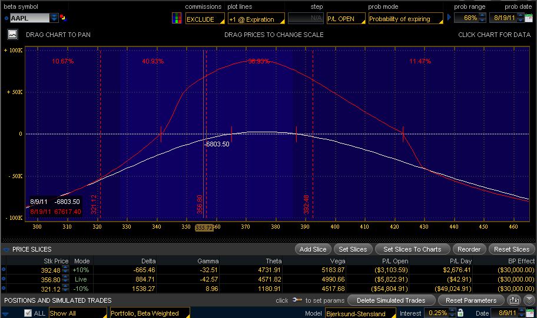This screenshot has width=537, height=318.
Task: Click the chart mode icon left of DRAG CHART TO PAN
Action: tap(13, 34)
